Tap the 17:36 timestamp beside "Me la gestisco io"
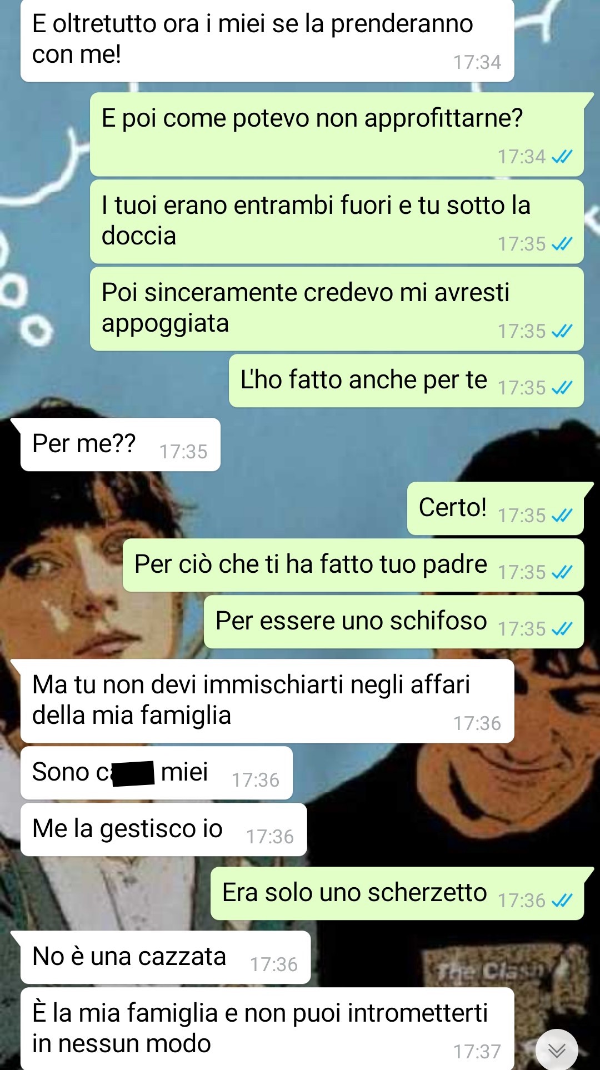600x1070 pixels. point(269,837)
